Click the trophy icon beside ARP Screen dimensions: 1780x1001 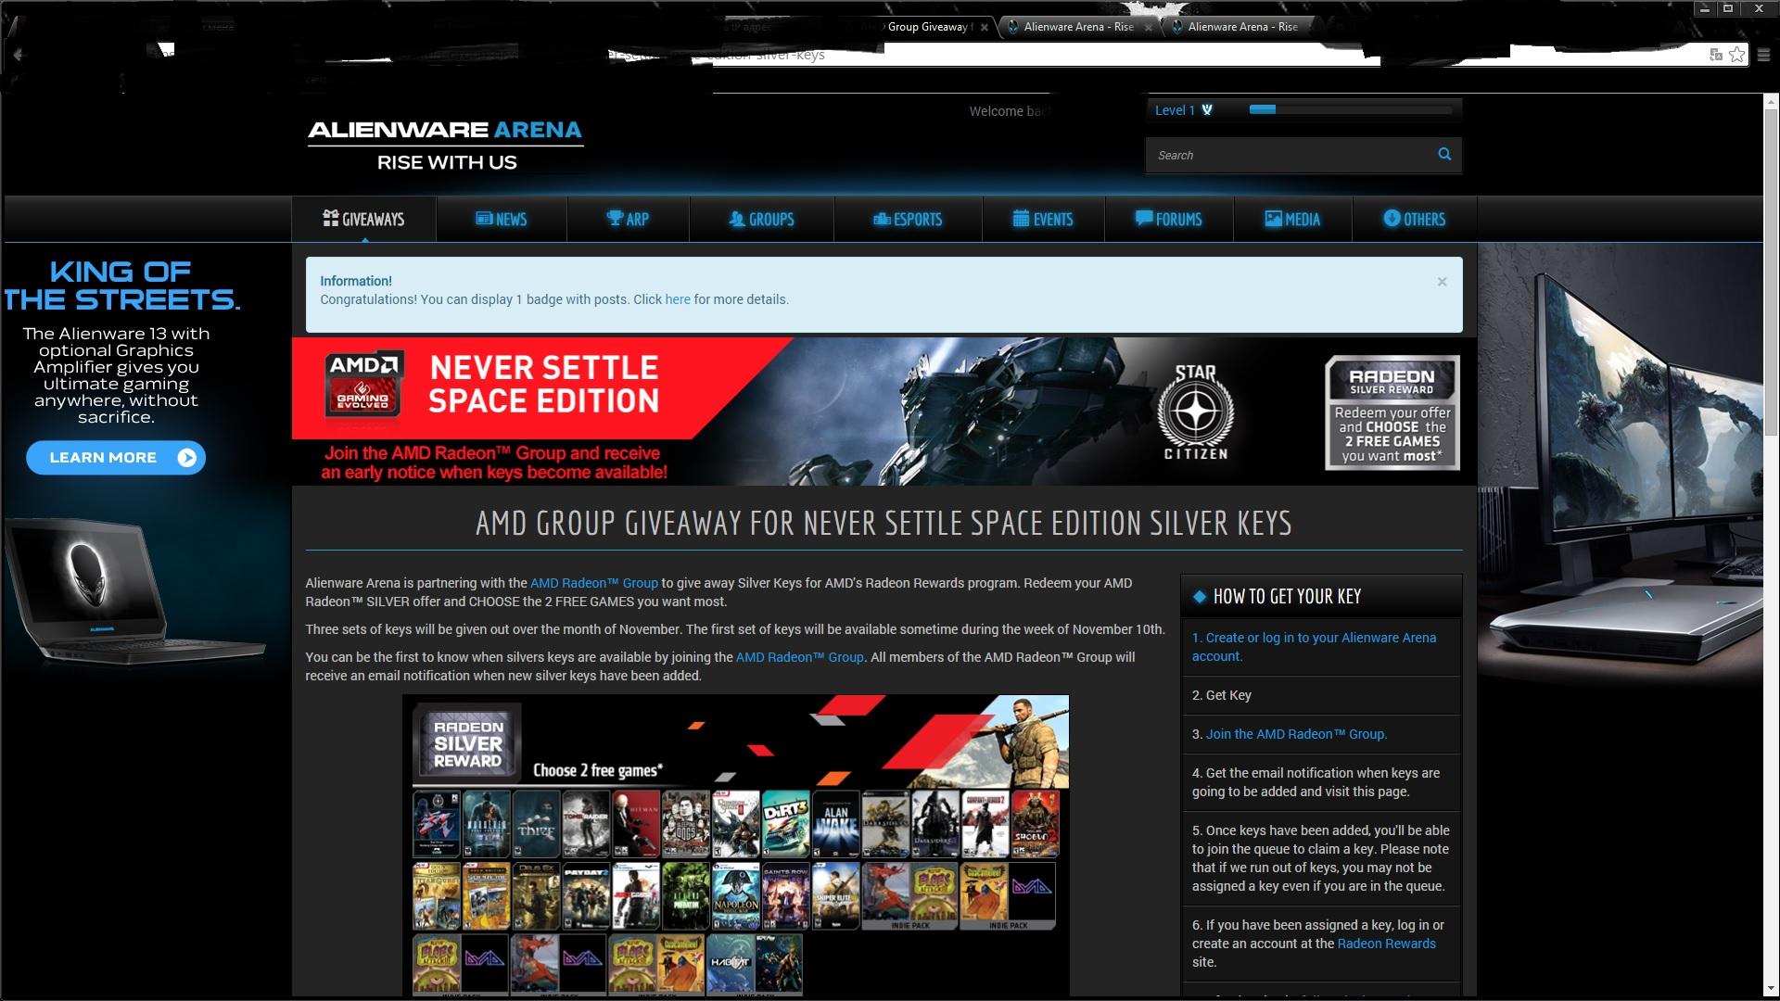click(615, 218)
